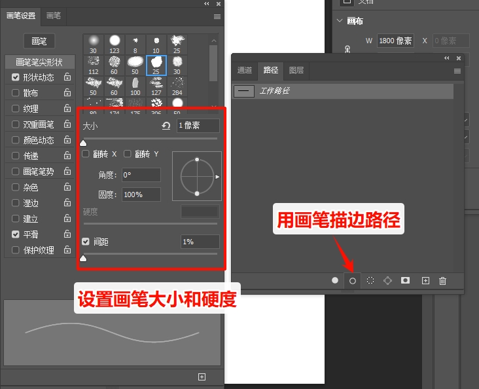Screen dimensions: 479x389
Task: Select soft round brush preset 30
Action: coord(94,44)
